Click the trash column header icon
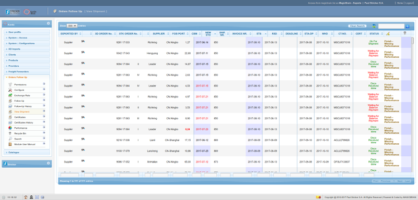 pyautogui.click(x=404, y=33)
